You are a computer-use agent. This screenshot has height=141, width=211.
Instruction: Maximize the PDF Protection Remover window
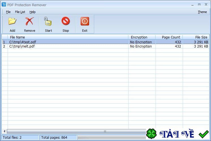[199, 5]
